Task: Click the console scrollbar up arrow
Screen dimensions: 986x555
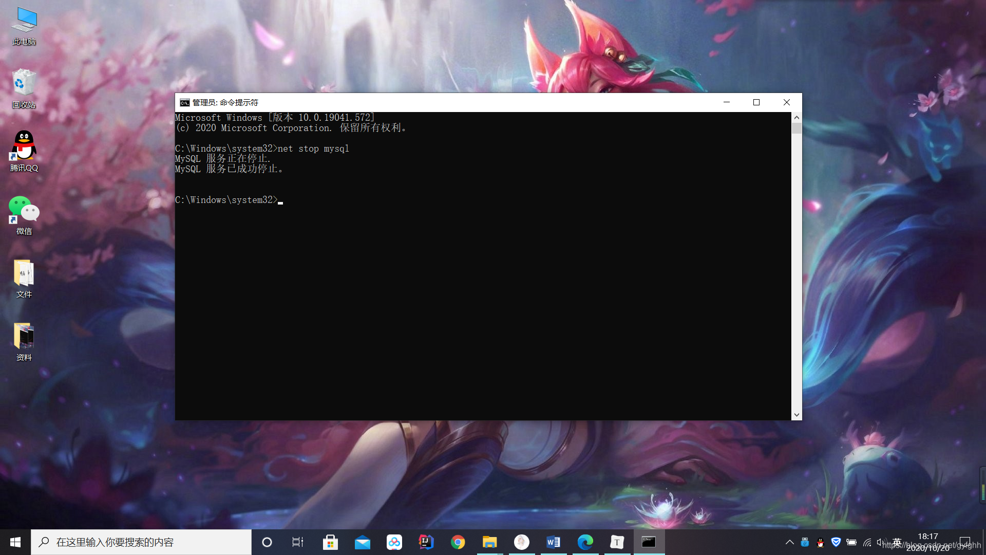Action: 797,117
